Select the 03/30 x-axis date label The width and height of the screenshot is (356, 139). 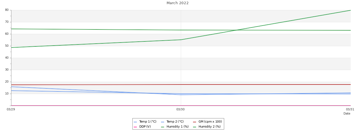[181, 110]
